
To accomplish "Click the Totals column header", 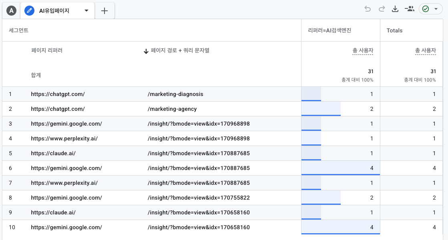I will coord(395,30).
